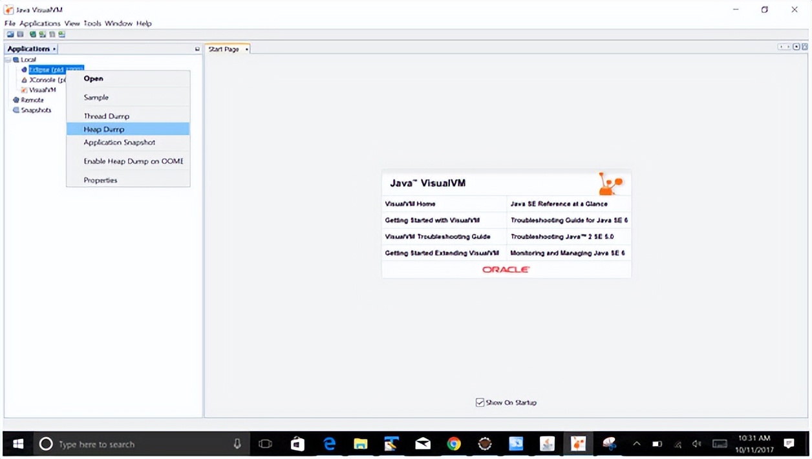The height and width of the screenshot is (459, 812).
Task: Close the Start Page tab
Action: coord(246,49)
